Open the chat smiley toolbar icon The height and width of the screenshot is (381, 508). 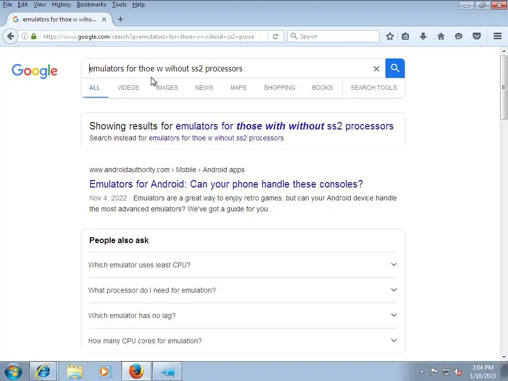(458, 36)
